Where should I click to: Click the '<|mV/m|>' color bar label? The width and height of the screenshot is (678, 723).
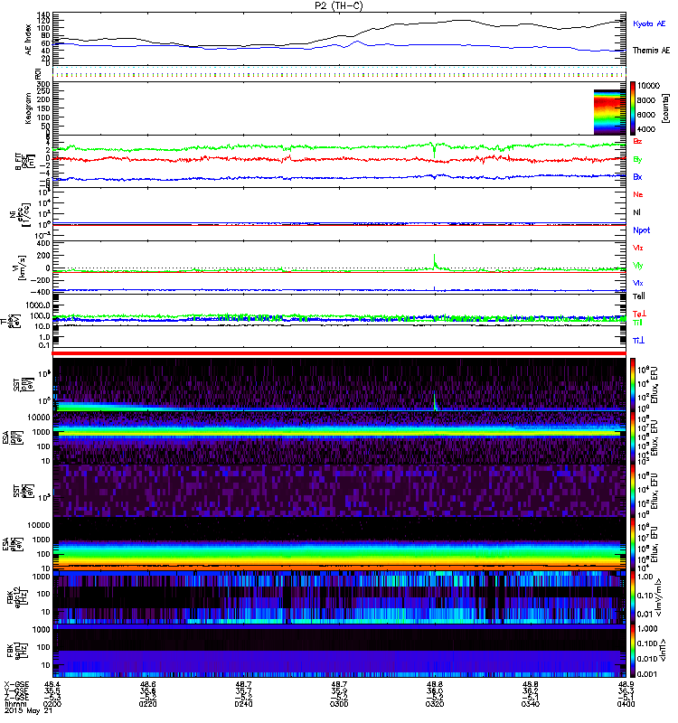659,597
